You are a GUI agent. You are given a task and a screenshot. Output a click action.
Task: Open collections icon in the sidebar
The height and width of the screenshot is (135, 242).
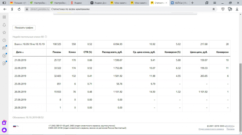[x=4, y=48]
